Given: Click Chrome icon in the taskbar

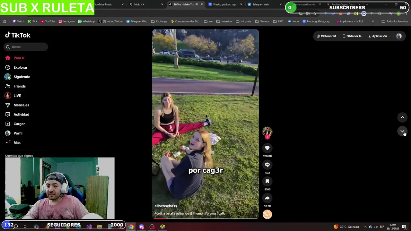Looking at the screenshot, I should [131, 227].
